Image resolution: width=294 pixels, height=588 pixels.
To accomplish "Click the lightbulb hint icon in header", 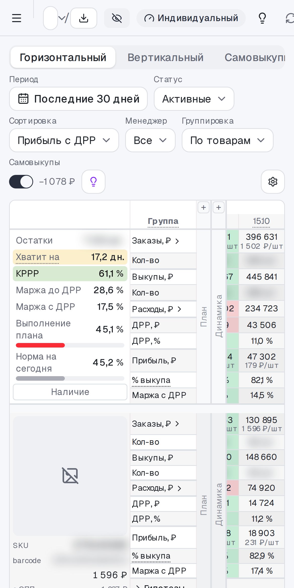I will point(262,18).
